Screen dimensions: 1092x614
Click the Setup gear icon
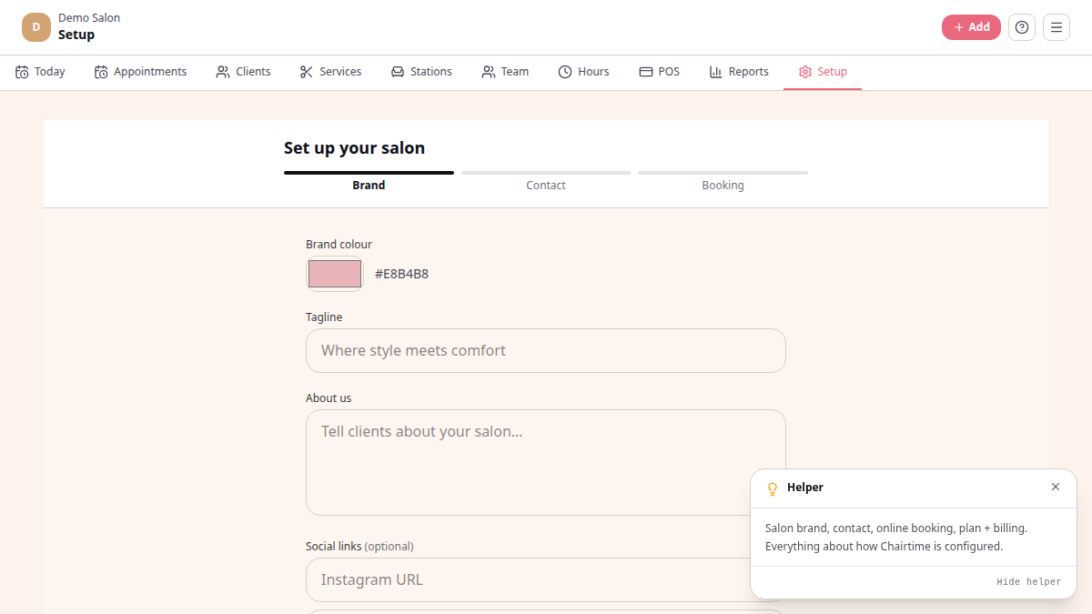pos(805,72)
